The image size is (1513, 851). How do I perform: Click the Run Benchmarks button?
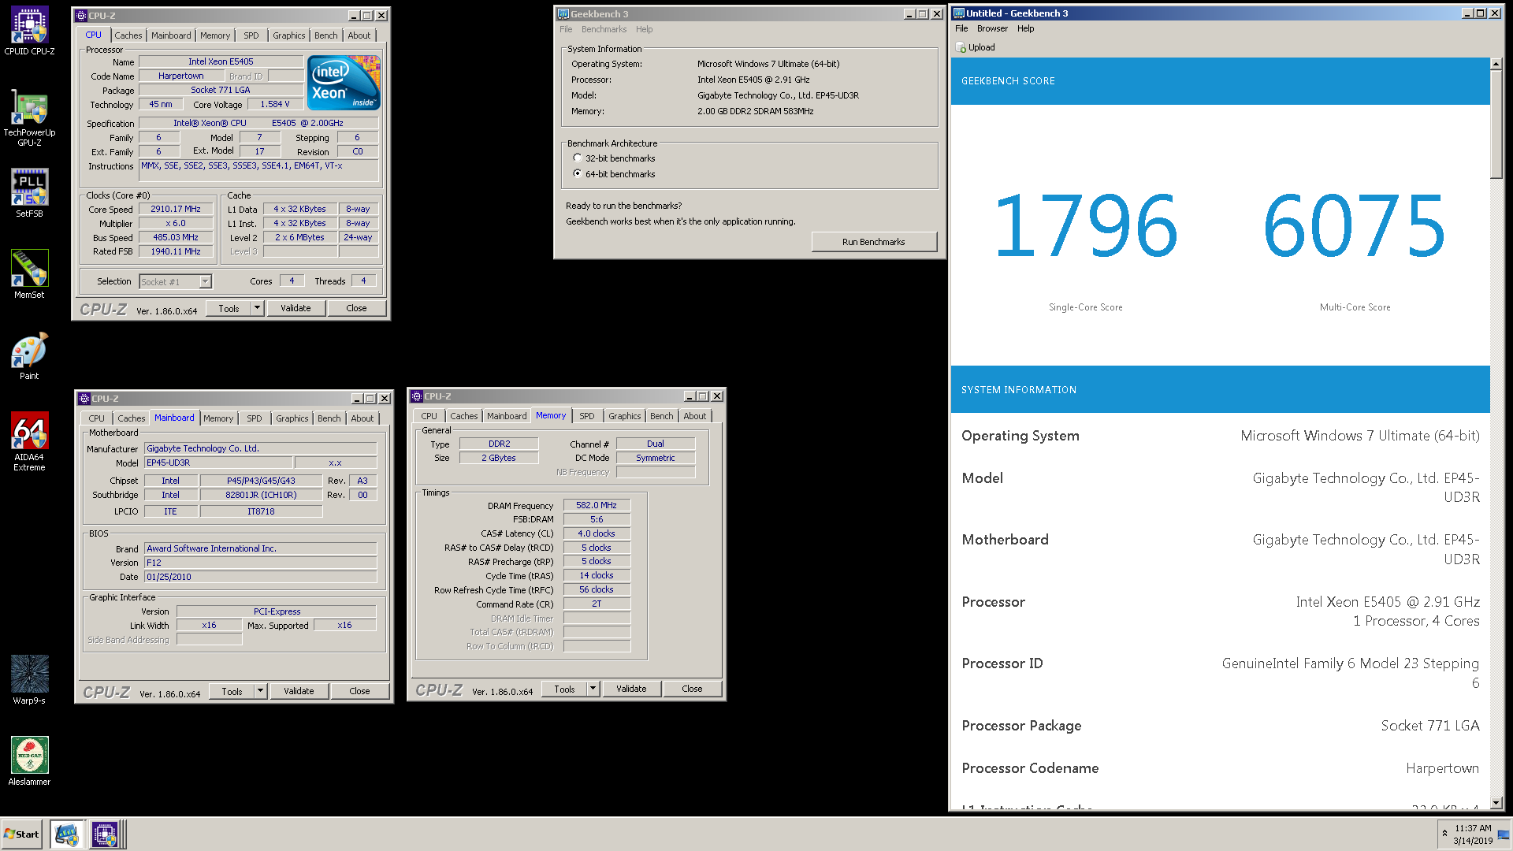[873, 242]
